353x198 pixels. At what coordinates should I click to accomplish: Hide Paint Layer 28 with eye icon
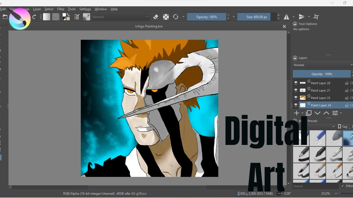click(296, 83)
